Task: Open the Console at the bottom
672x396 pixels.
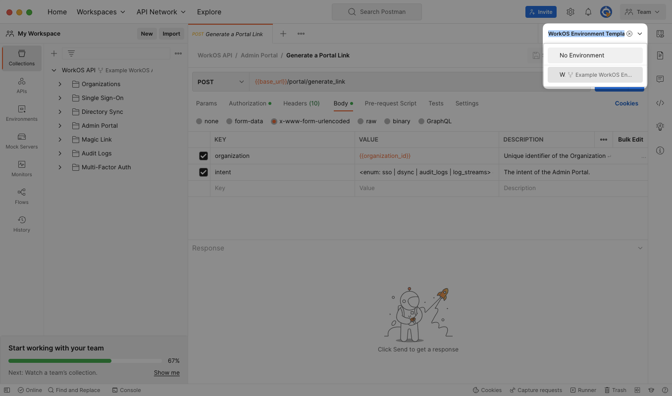Action: 126,390
